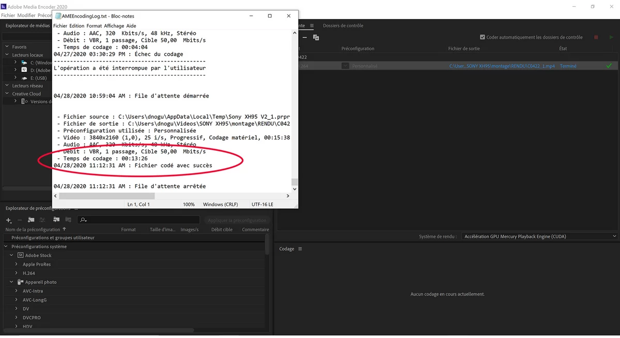Open the Codage panel menu icon
Image resolution: width=620 pixels, height=338 pixels.
(300, 249)
